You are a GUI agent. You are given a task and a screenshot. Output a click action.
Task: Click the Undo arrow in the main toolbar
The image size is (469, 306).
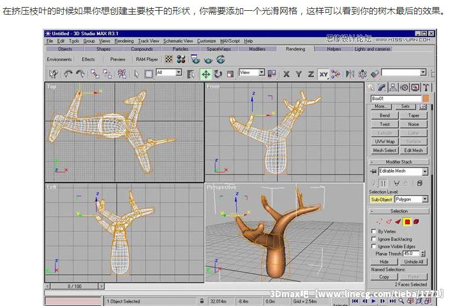68,73
